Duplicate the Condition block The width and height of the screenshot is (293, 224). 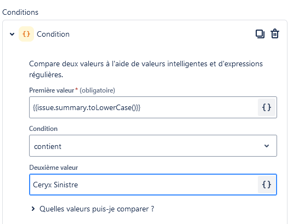click(x=260, y=34)
